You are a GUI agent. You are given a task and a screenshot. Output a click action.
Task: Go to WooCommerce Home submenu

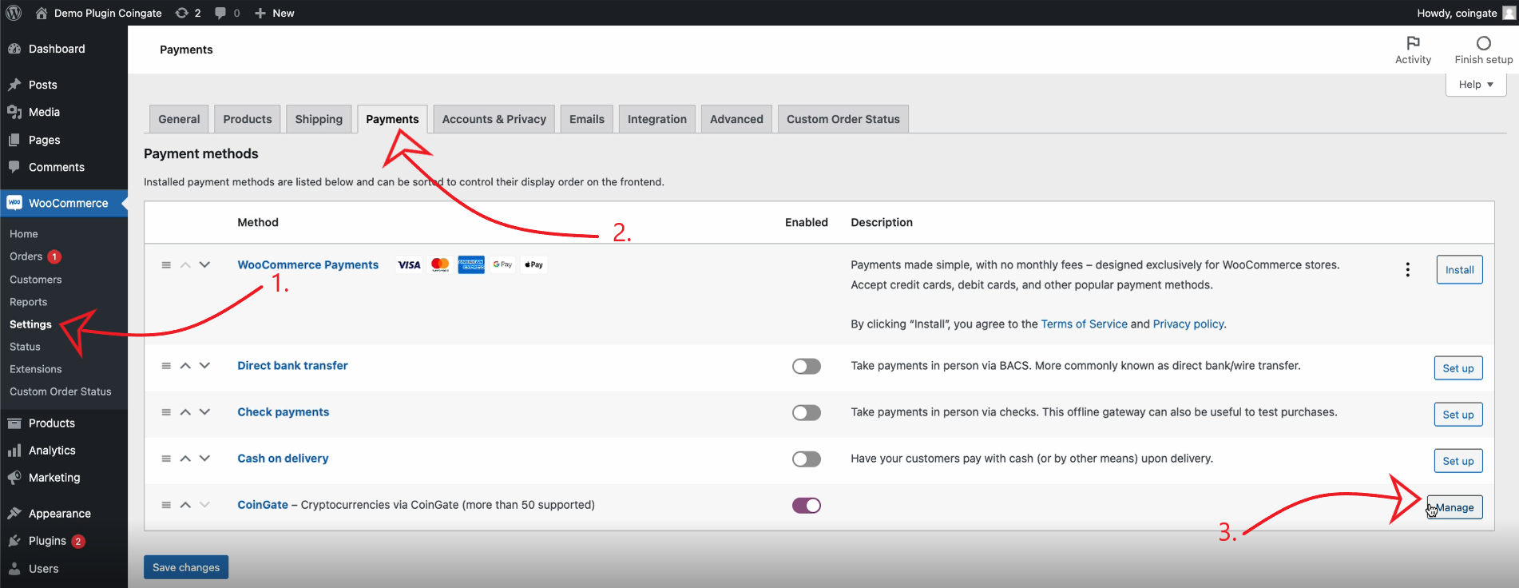[x=24, y=234]
